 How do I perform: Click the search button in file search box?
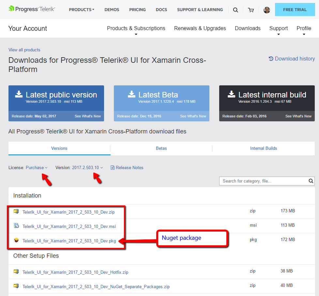pyautogui.click(x=311, y=181)
